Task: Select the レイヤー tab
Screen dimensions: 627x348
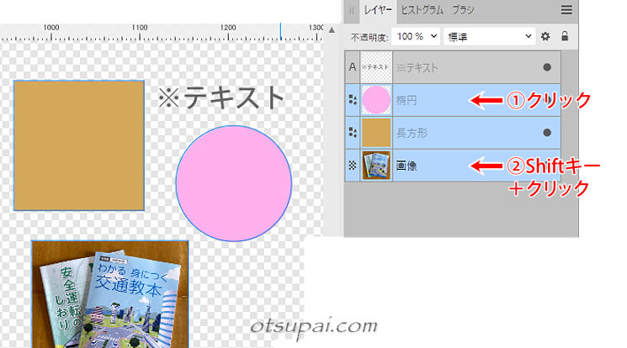Action: pyautogui.click(x=378, y=10)
